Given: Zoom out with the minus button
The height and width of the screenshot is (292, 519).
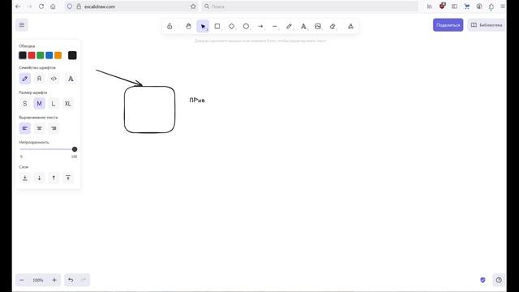Looking at the screenshot, I should [22, 280].
